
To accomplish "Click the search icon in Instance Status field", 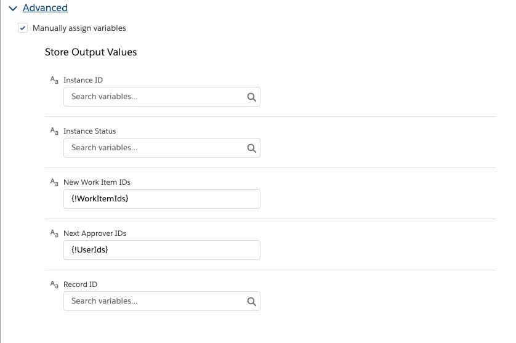I will tap(251, 148).
